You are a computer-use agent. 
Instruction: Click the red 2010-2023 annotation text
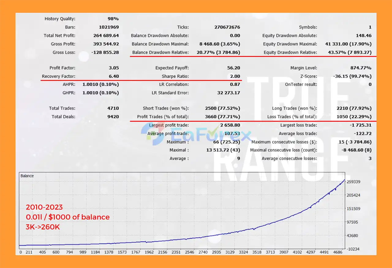click(44, 207)
